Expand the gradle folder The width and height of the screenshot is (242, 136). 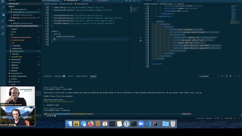(14, 32)
